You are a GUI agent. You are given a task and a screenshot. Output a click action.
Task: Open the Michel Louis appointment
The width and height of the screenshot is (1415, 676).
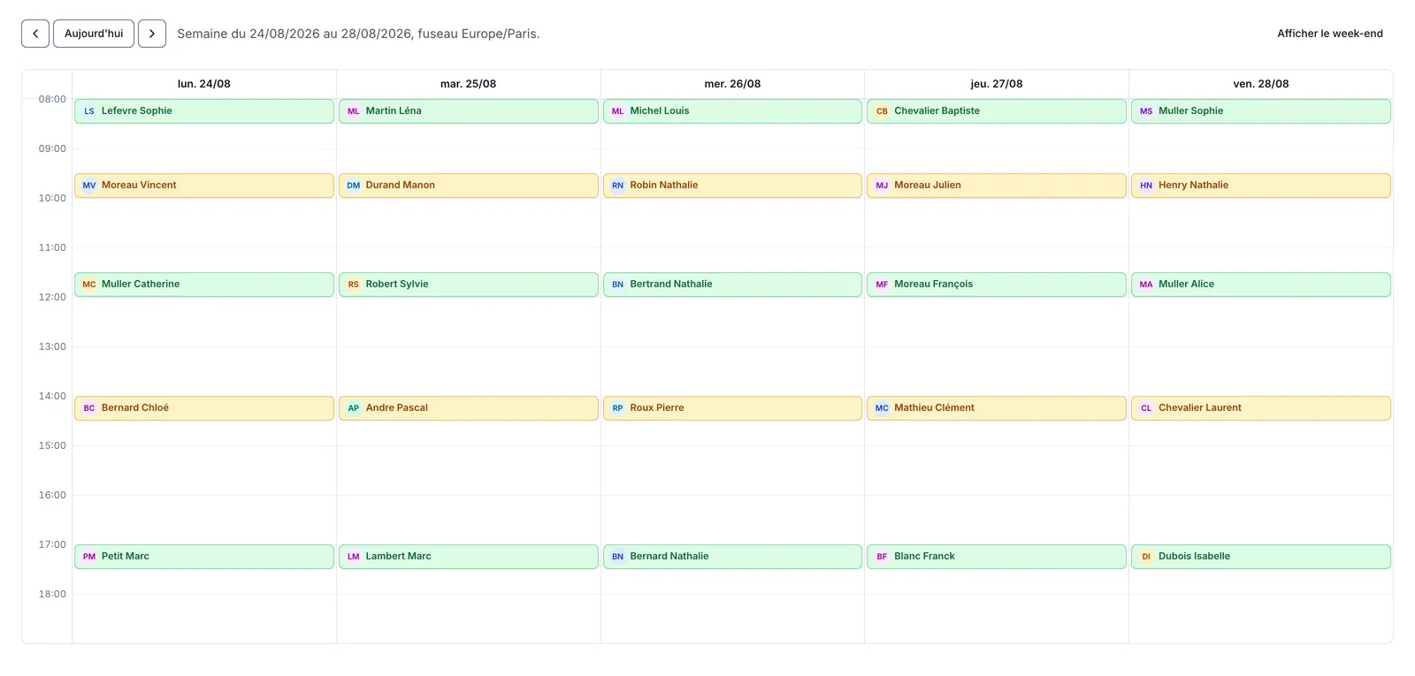(732, 111)
